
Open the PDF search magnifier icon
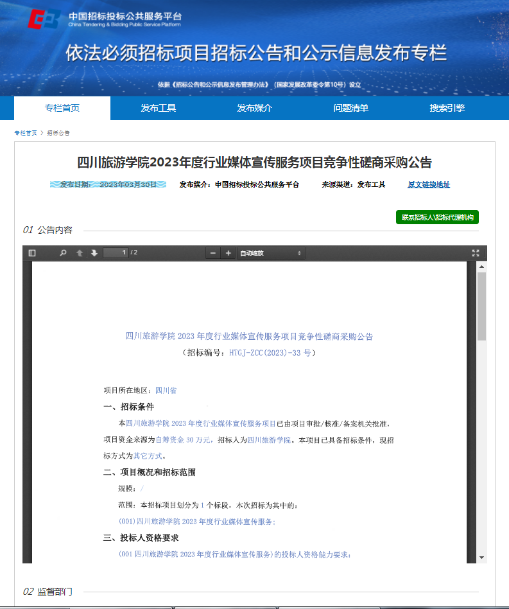pyautogui.click(x=63, y=253)
